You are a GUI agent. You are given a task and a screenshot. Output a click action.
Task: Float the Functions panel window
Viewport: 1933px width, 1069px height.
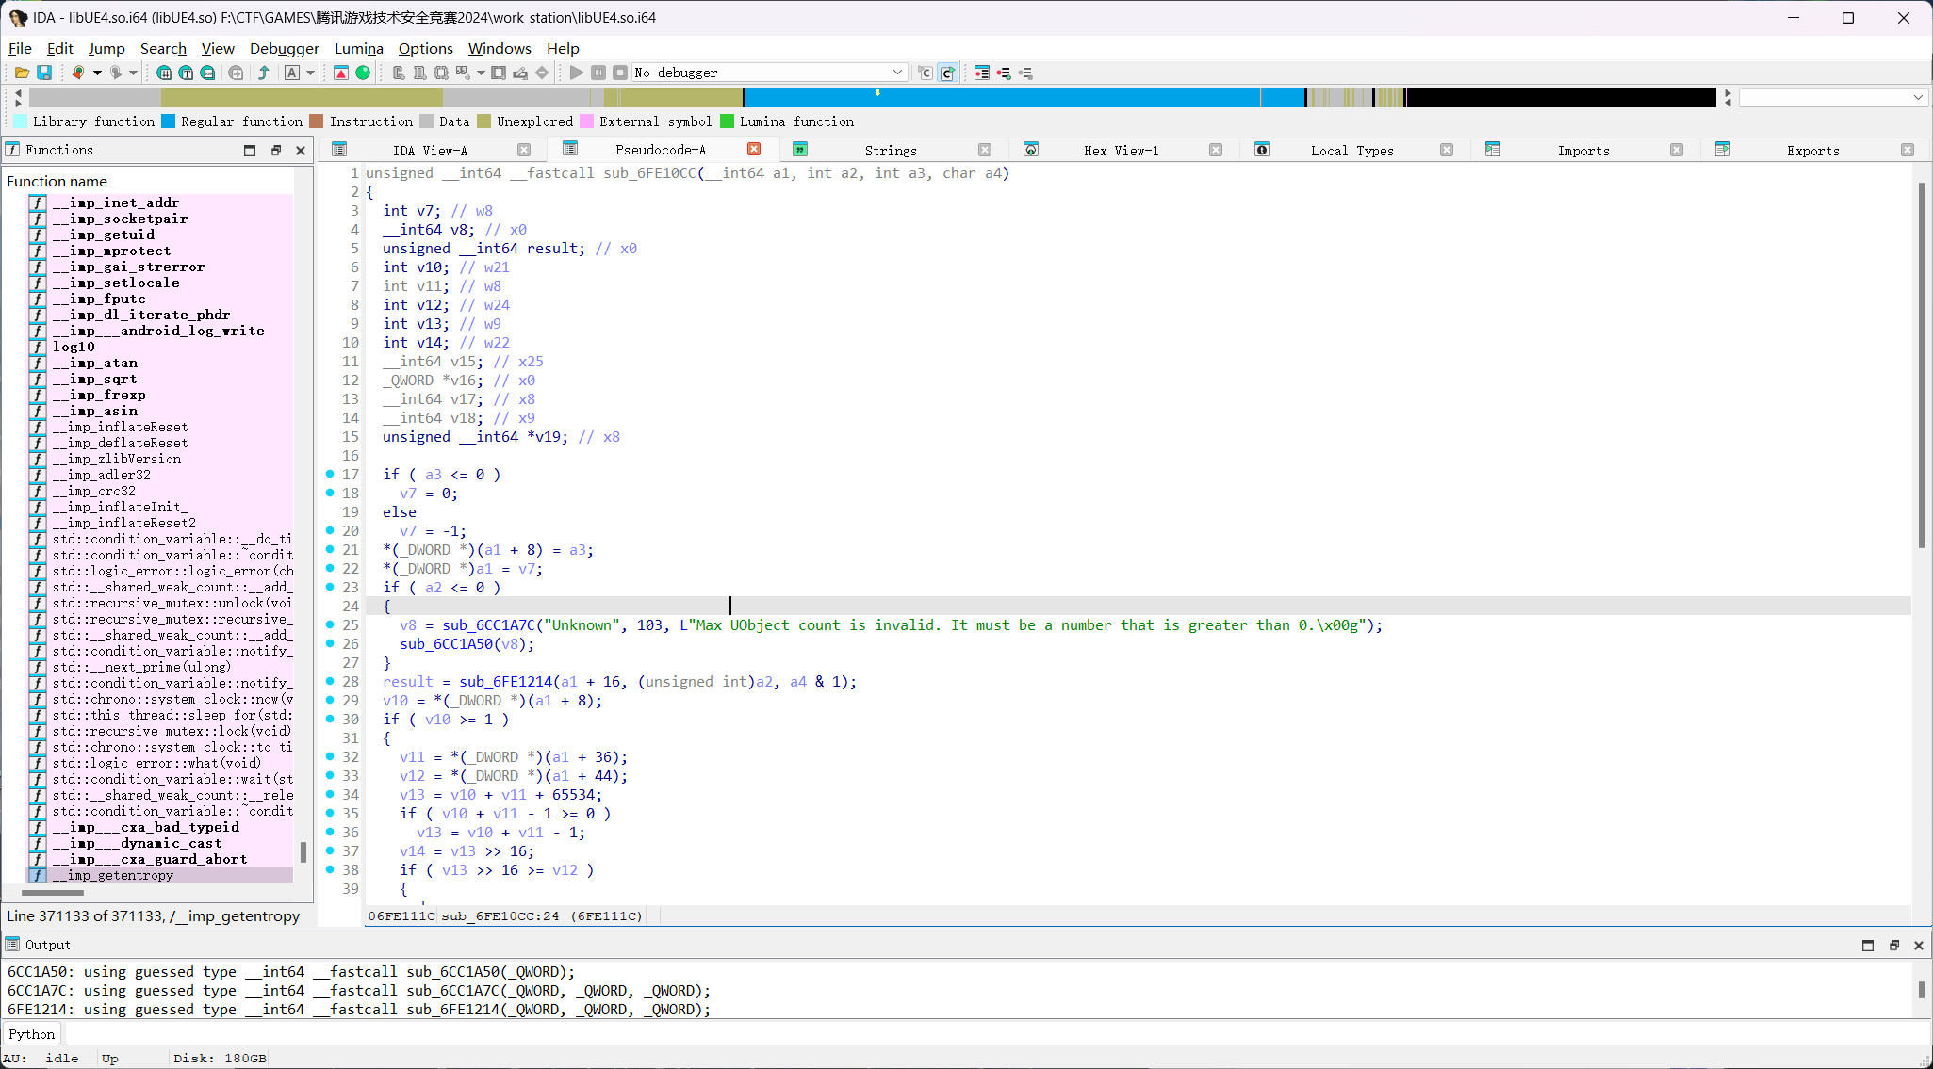coord(276,150)
